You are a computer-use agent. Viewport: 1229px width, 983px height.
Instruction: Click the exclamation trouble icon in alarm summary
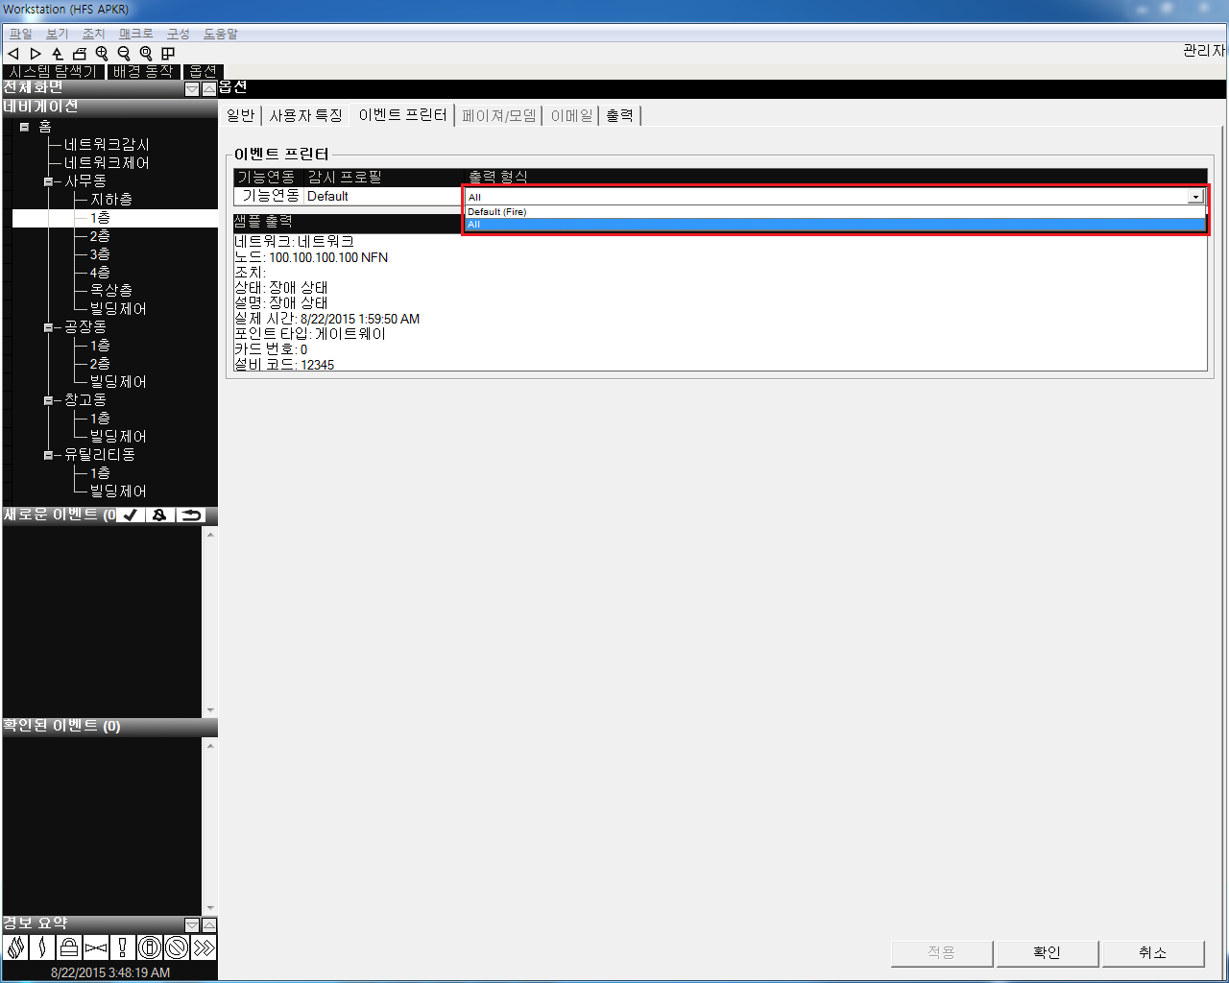(122, 948)
